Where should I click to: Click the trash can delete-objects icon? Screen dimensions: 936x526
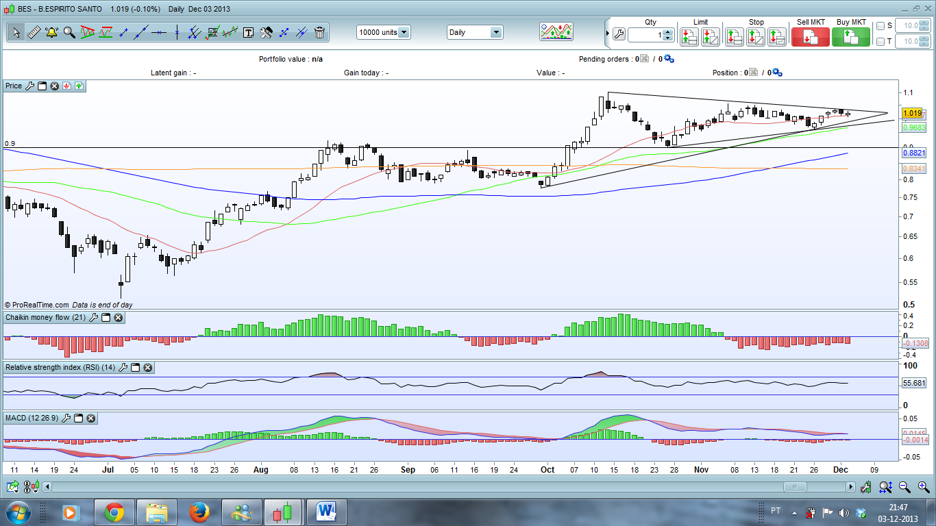click(319, 32)
